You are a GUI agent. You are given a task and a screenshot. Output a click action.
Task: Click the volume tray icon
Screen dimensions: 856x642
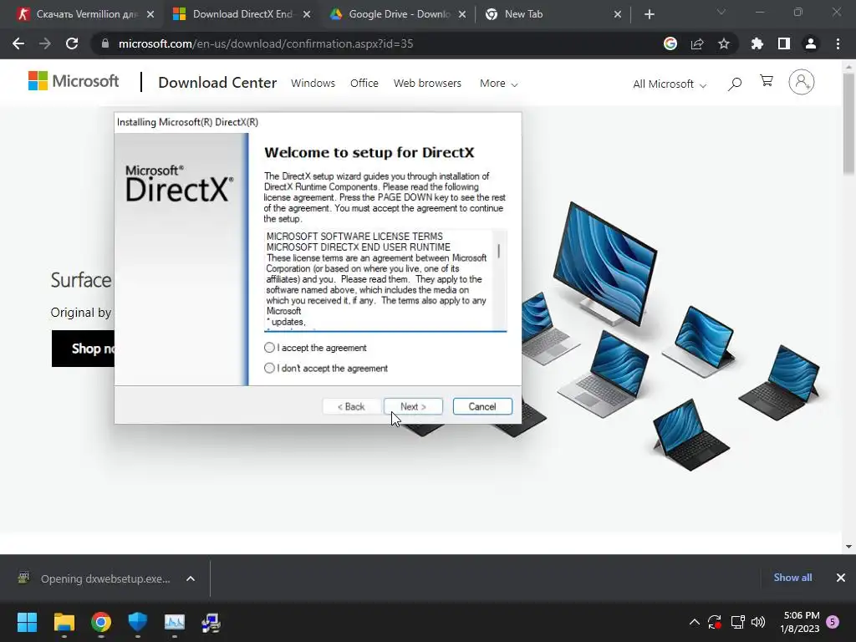[x=758, y=622]
